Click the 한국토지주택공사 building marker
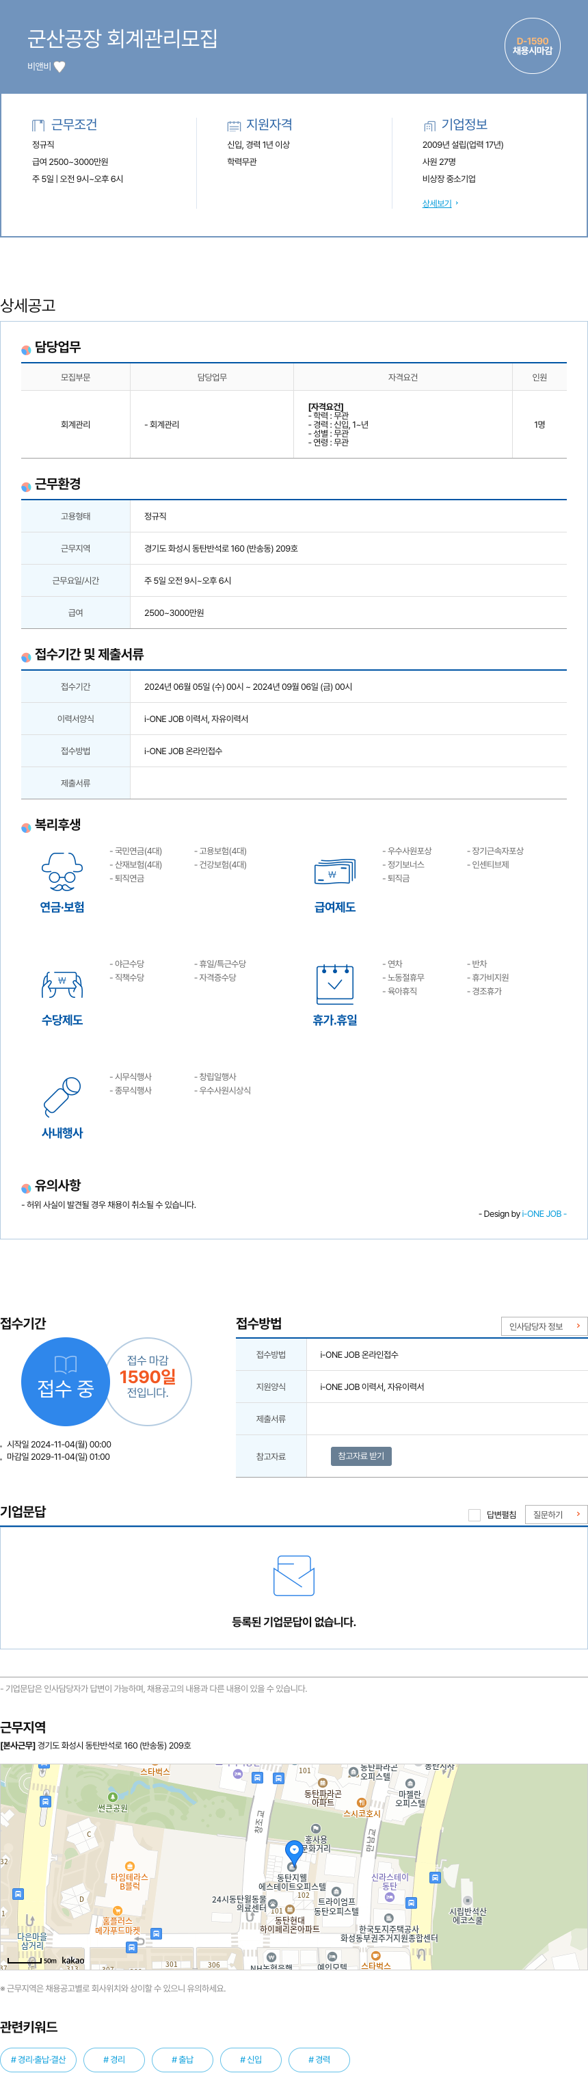588x2073 pixels. (x=388, y=1918)
